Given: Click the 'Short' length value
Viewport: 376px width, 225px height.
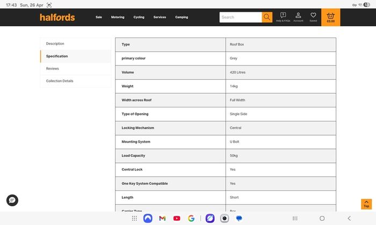Looking at the screenshot, I should [x=234, y=197].
